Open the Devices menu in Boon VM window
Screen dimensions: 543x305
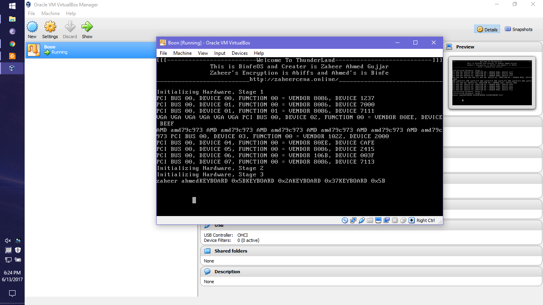[x=240, y=53]
